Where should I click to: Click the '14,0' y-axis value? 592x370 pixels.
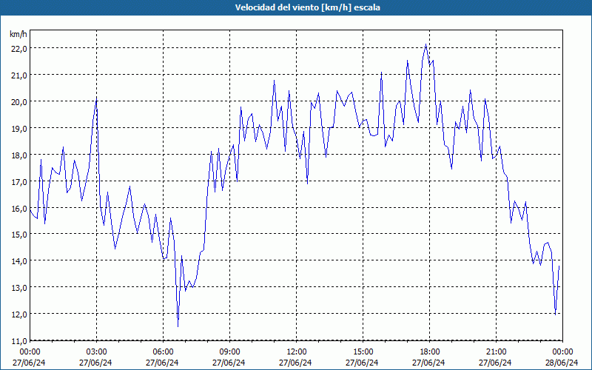coord(18,261)
